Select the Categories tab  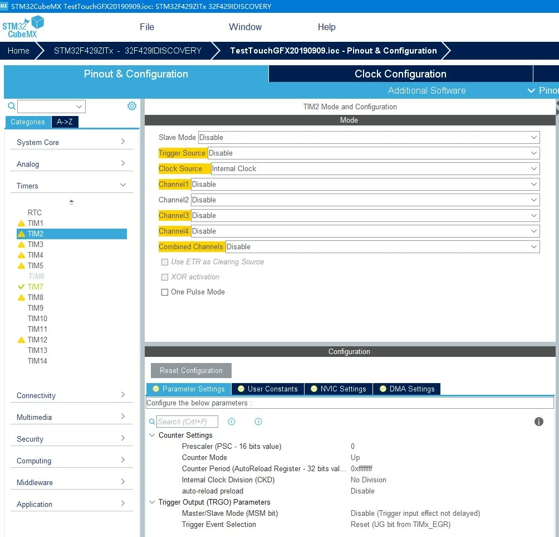[28, 122]
